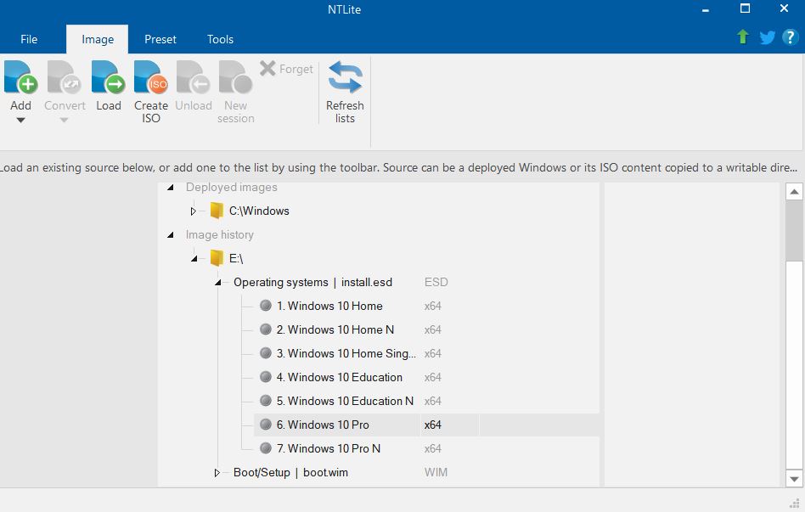Image resolution: width=805 pixels, height=512 pixels.
Task: Select 1. Windows 10 Home
Action: [x=329, y=306]
